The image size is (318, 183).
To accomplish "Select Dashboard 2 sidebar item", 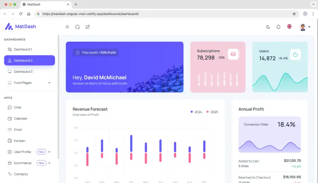I will (29, 60).
